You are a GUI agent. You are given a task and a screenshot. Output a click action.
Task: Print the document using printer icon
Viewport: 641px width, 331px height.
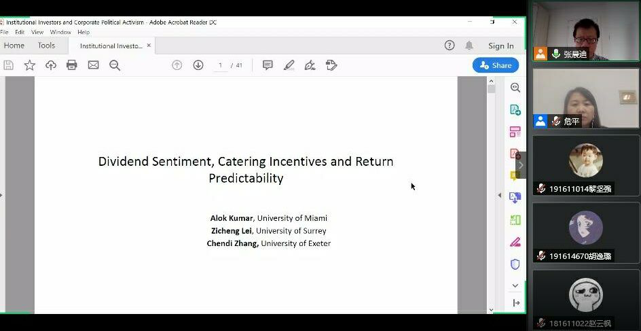[x=72, y=65]
